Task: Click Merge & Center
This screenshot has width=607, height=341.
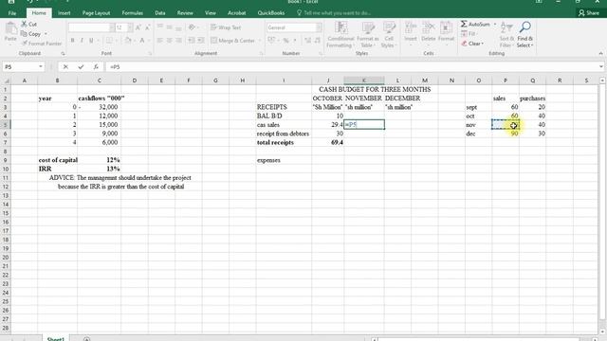Action: pos(232,40)
